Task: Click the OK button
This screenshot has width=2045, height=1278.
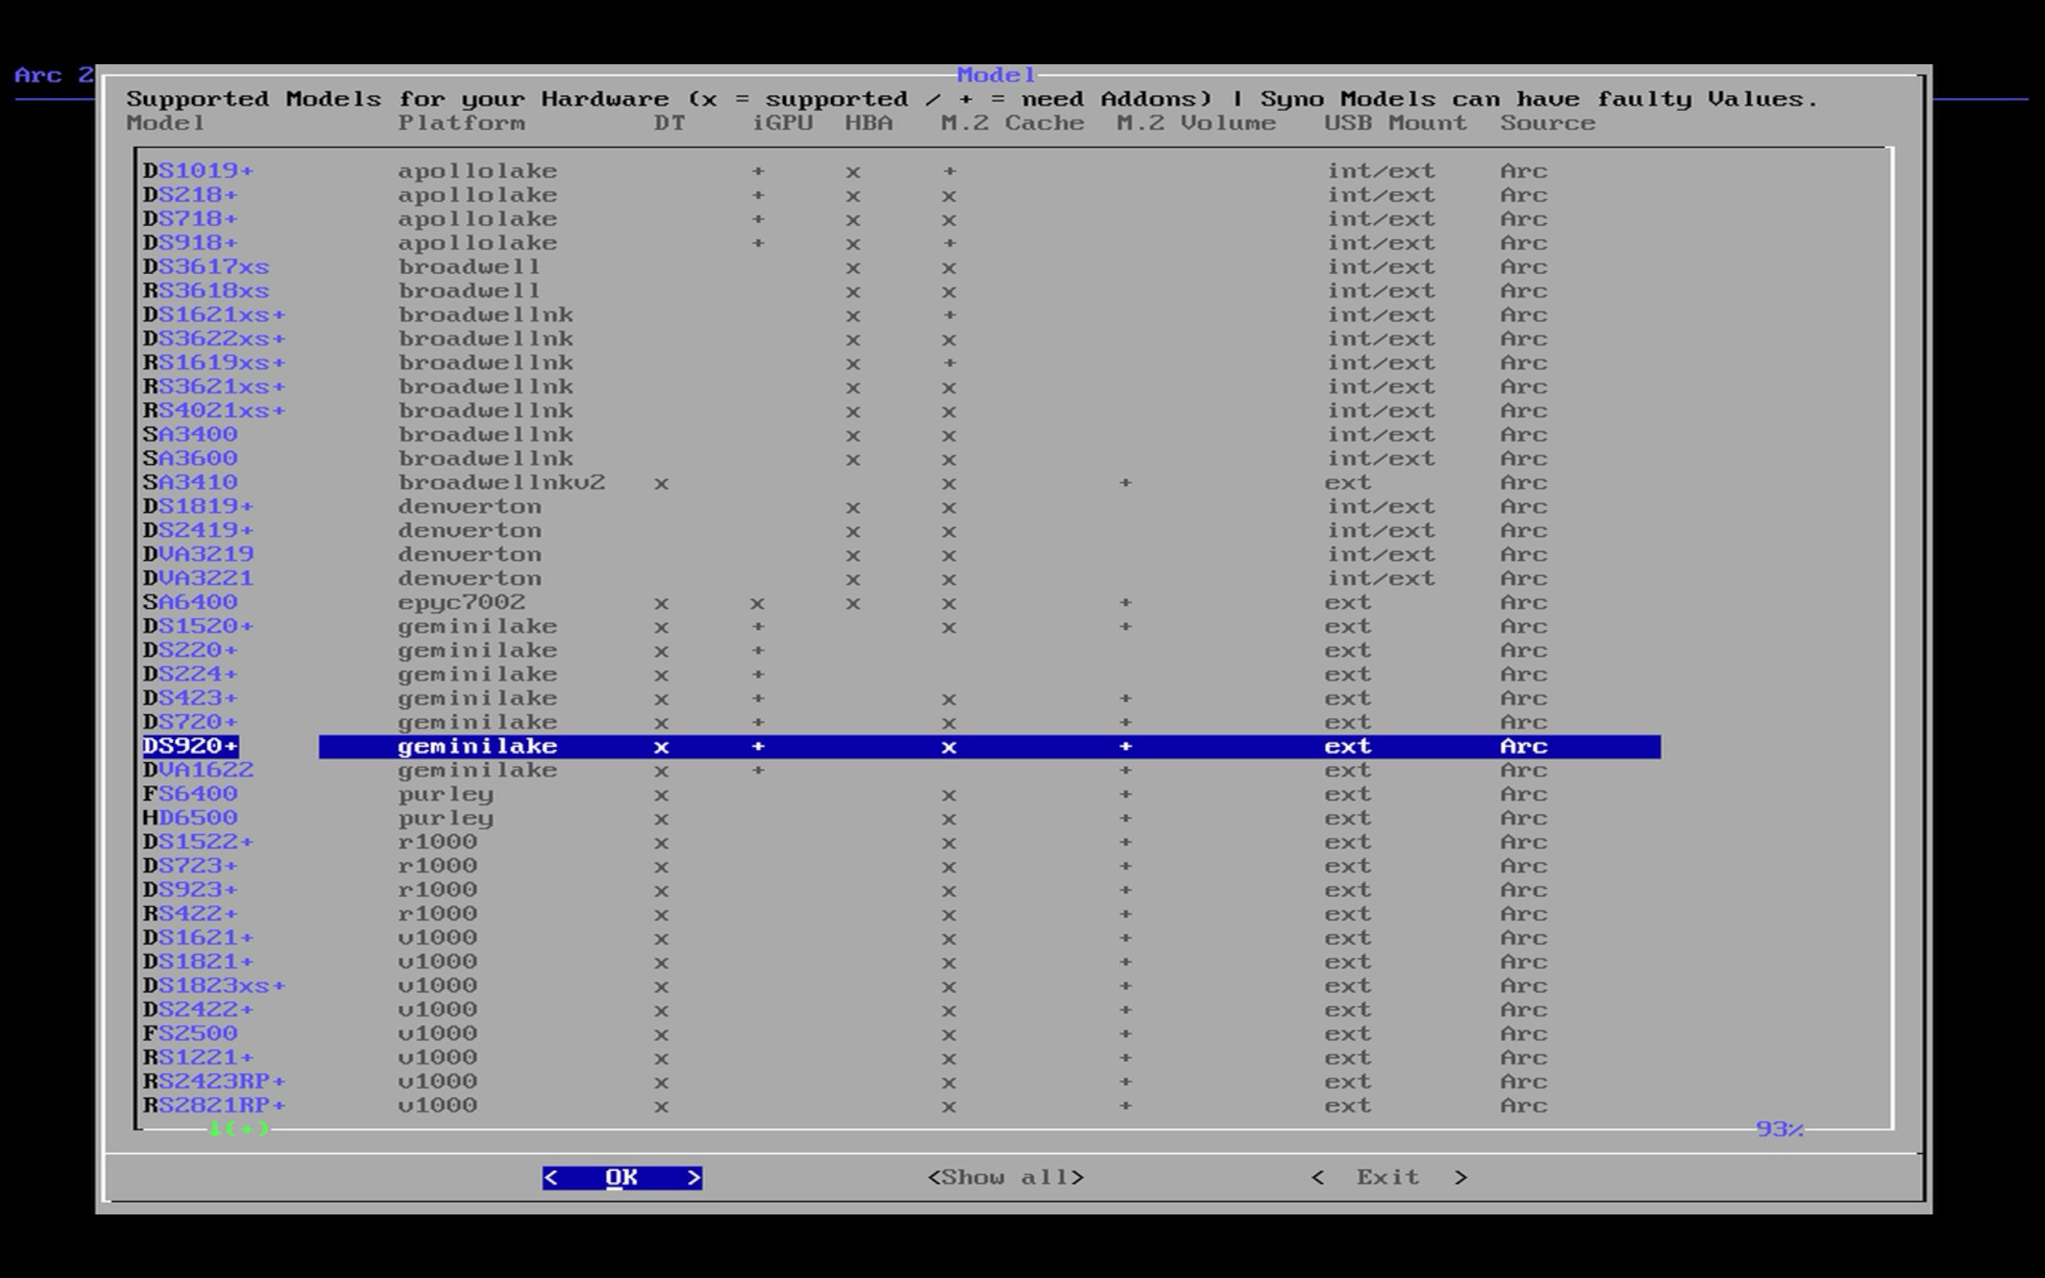Action: click(x=622, y=1177)
